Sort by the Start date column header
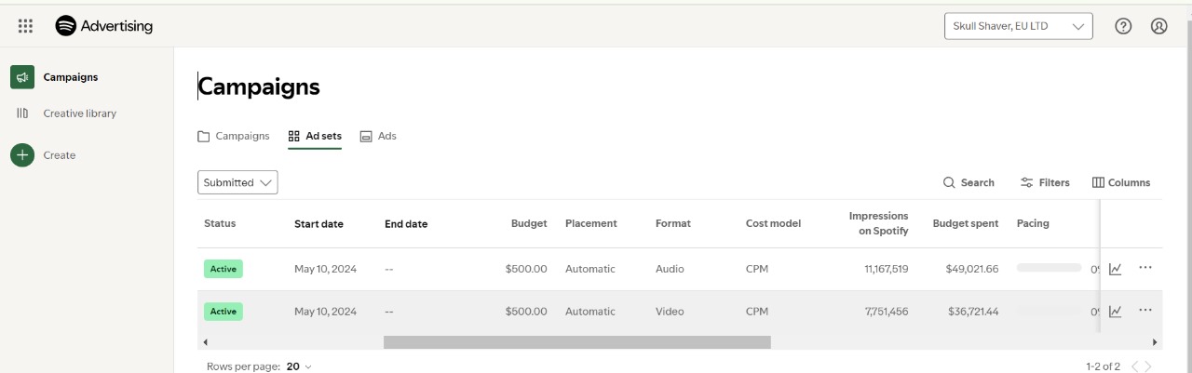This screenshot has height=373, width=1192. coord(318,224)
